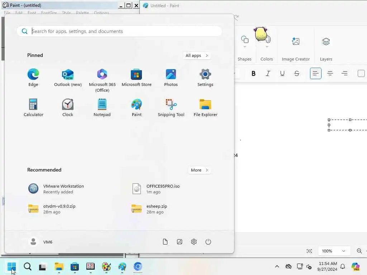Expand the 100% zoom dropdown in Paint
Viewport: 367px width, 275px height.
(x=334, y=251)
